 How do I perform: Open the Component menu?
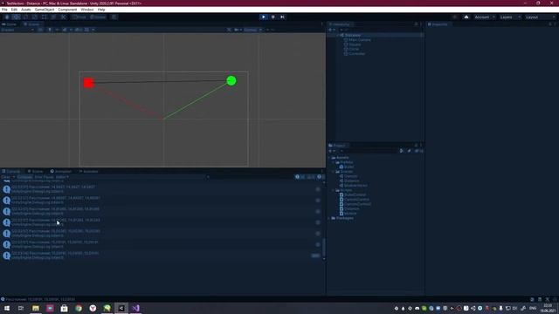(67, 10)
